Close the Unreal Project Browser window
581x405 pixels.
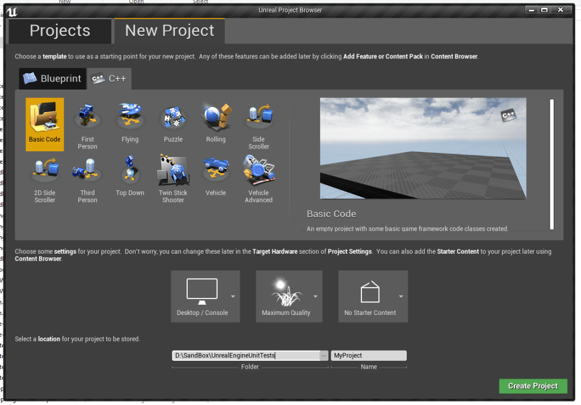pyautogui.click(x=561, y=10)
